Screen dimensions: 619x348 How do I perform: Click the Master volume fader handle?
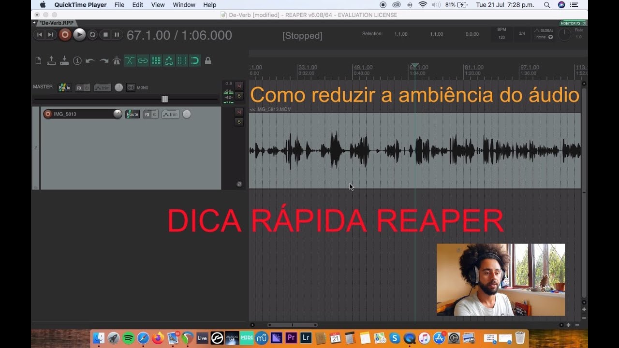click(x=164, y=99)
